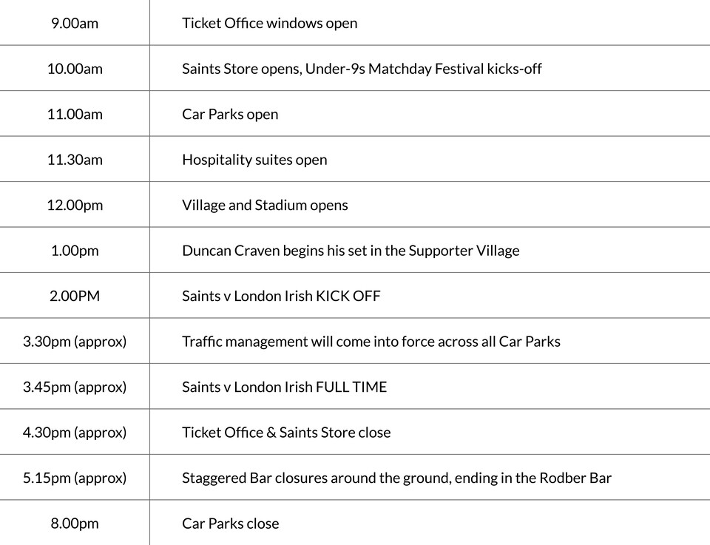Screen dimensions: 710x545
Task: Select the 'Car Parks open' entry
Action: pos(230,115)
